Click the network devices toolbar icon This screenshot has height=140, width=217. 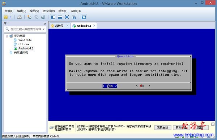coord(20,17)
